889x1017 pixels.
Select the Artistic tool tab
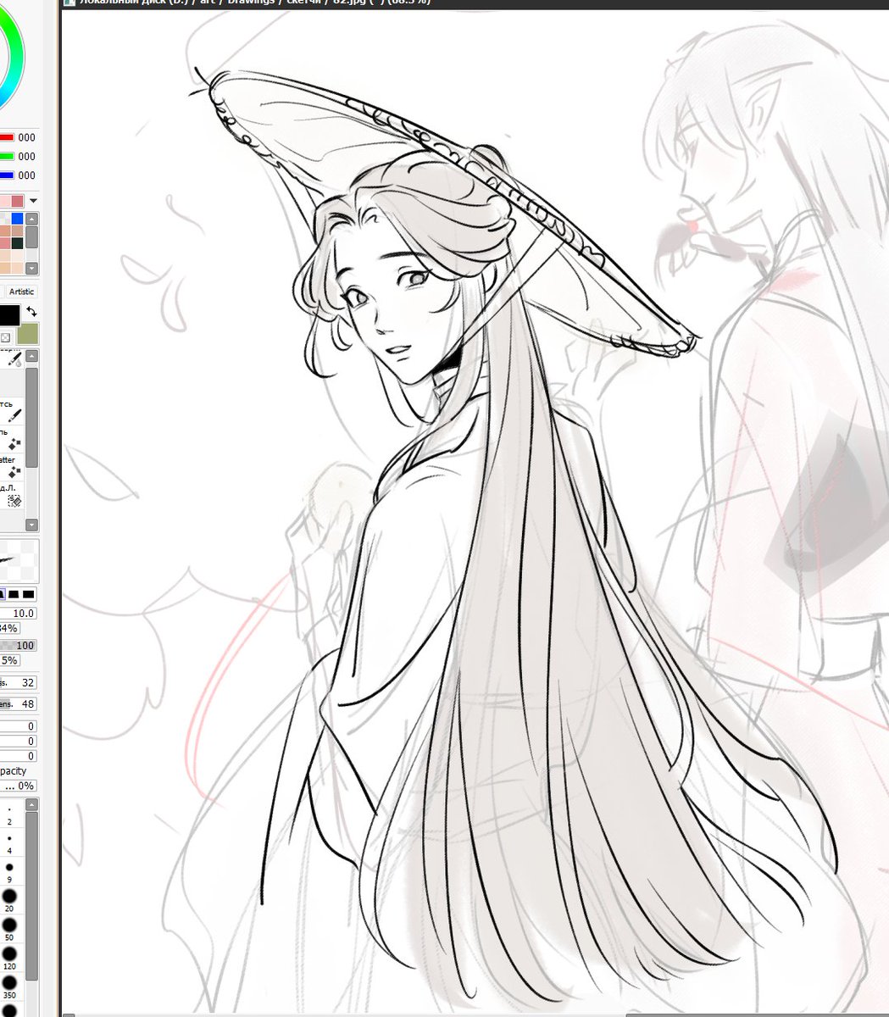[20, 292]
